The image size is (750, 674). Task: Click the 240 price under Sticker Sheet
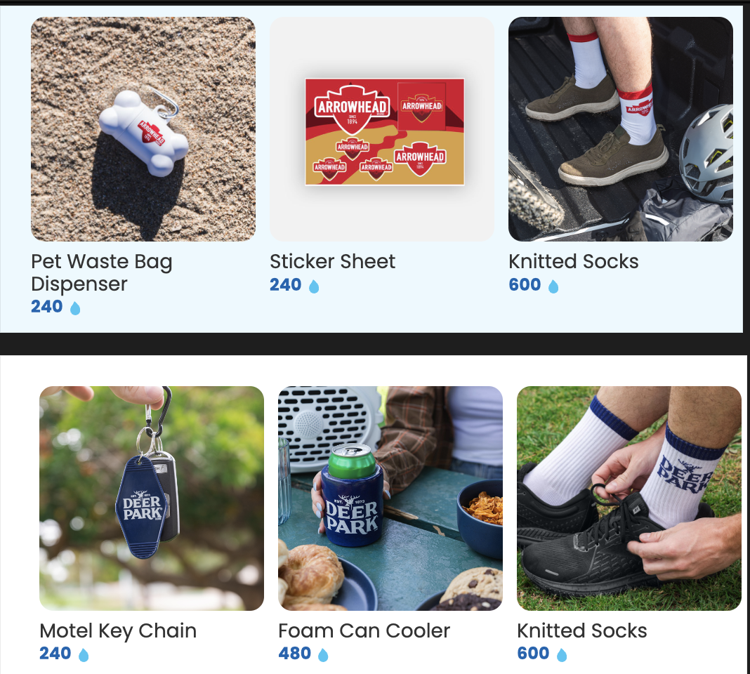286,284
